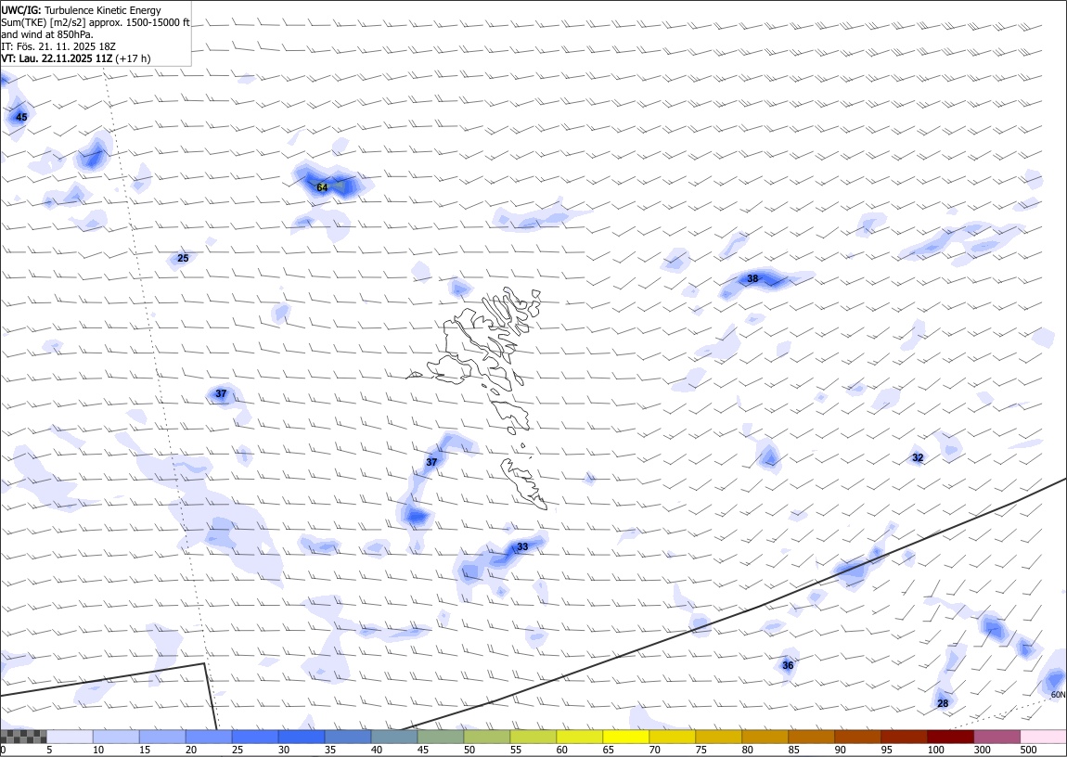Screen dimensions: 1067x757
Task: Click the TKE value label "33"
Action: tap(522, 546)
